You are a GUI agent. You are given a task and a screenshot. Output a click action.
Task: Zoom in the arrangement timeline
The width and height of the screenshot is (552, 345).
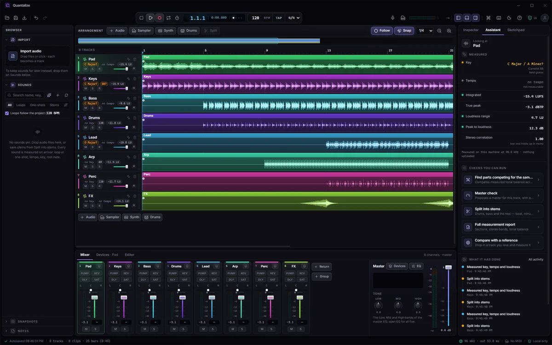pyautogui.click(x=449, y=31)
